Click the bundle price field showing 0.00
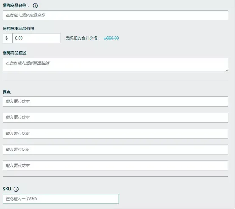This screenshot has width=235, height=209. pos(36,38)
